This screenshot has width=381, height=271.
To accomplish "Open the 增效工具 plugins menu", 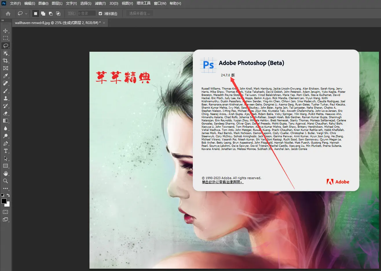I will tap(144, 3).
